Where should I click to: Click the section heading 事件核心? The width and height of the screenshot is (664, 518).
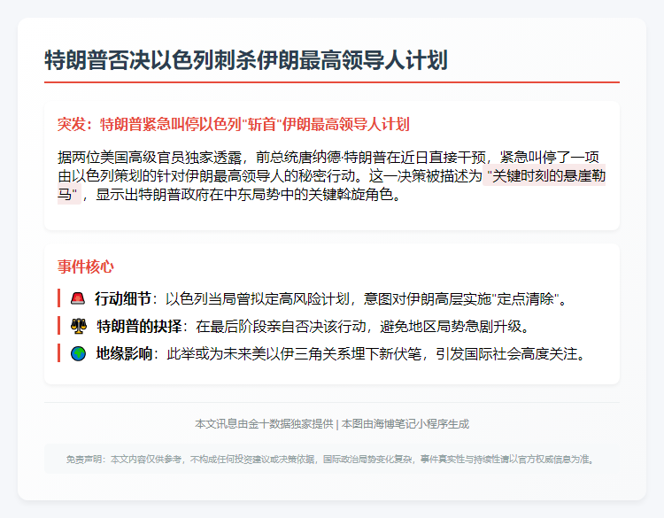click(x=86, y=267)
